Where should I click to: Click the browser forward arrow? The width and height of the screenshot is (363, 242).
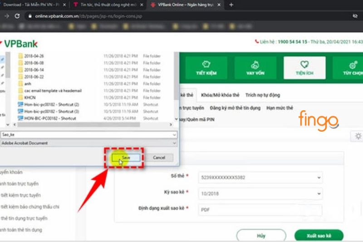tap(7, 16)
